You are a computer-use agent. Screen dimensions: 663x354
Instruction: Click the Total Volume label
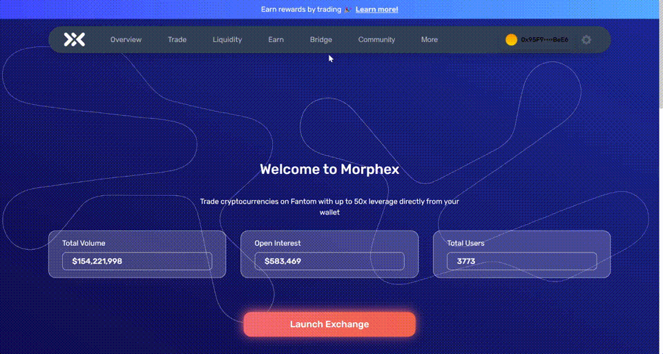[x=84, y=244]
